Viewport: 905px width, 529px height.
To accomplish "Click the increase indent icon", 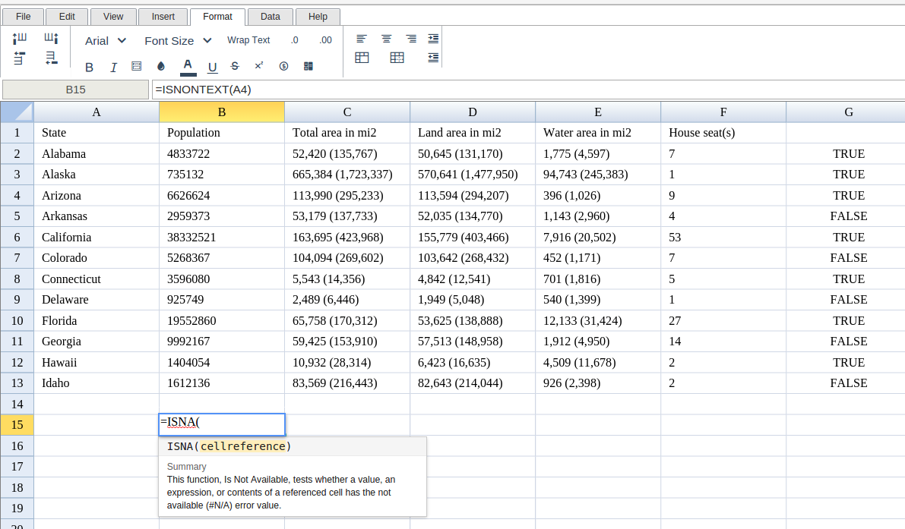I will click(x=433, y=39).
